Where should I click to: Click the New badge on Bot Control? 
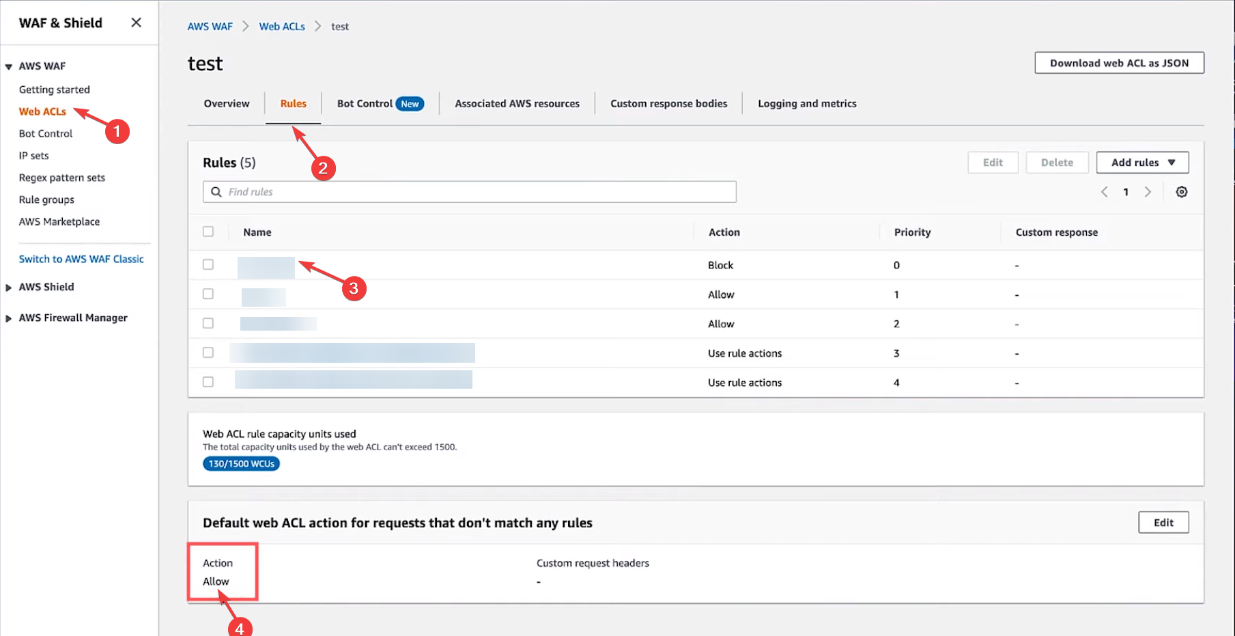click(410, 104)
